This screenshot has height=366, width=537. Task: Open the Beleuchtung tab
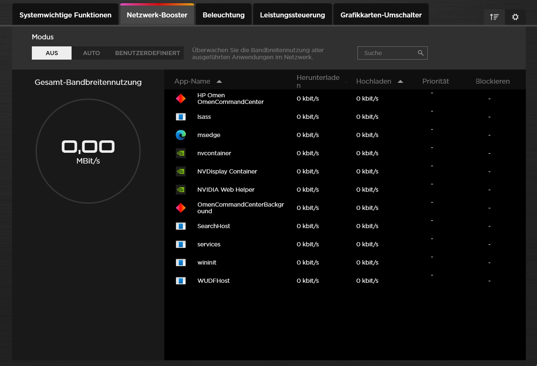223,15
